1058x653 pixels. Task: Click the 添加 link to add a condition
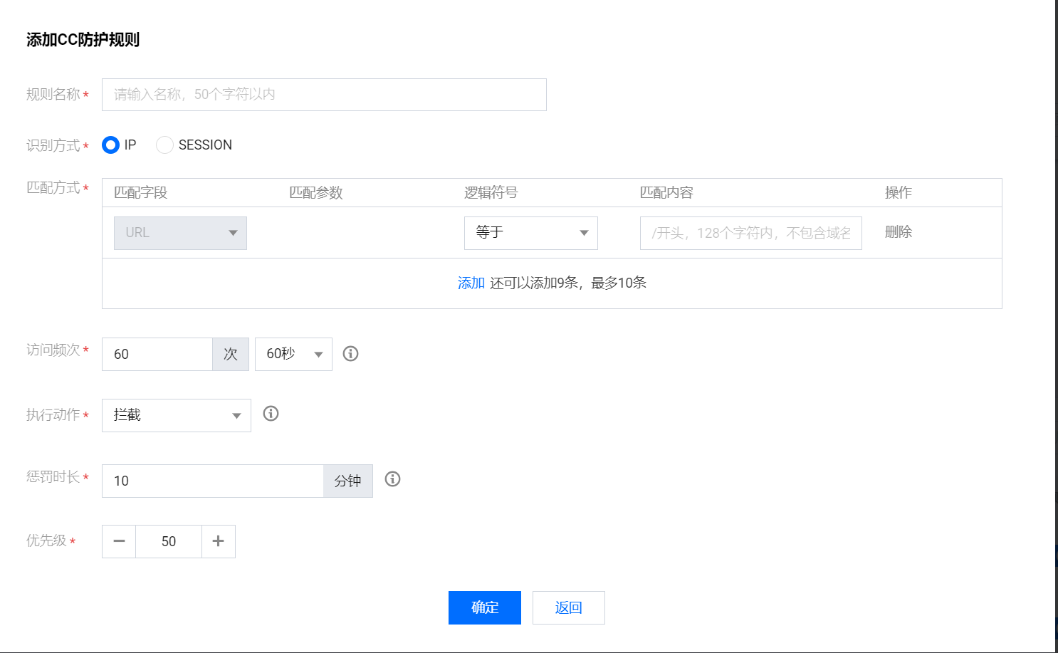click(x=471, y=283)
